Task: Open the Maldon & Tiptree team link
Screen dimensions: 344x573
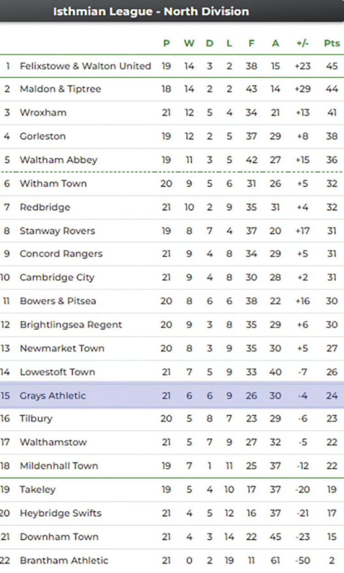Action: tap(60, 89)
